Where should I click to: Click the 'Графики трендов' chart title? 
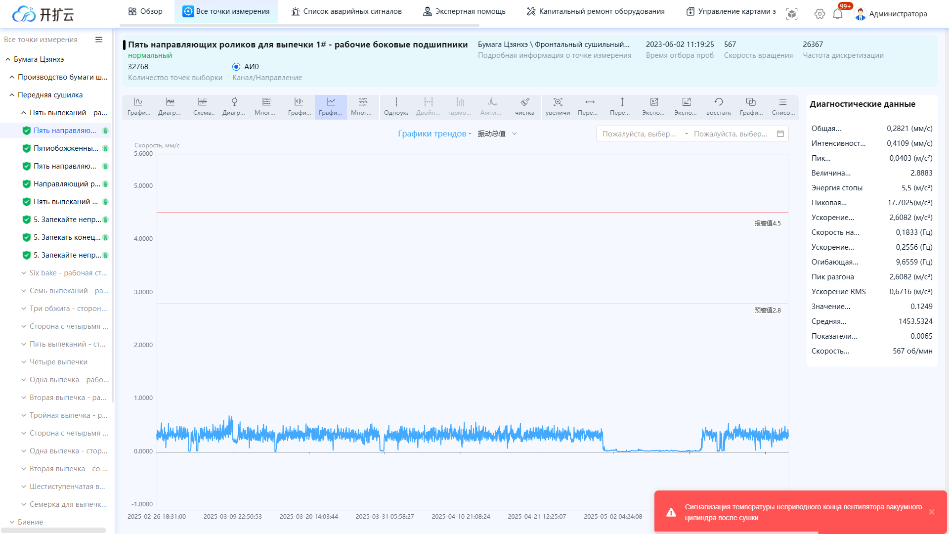(432, 133)
